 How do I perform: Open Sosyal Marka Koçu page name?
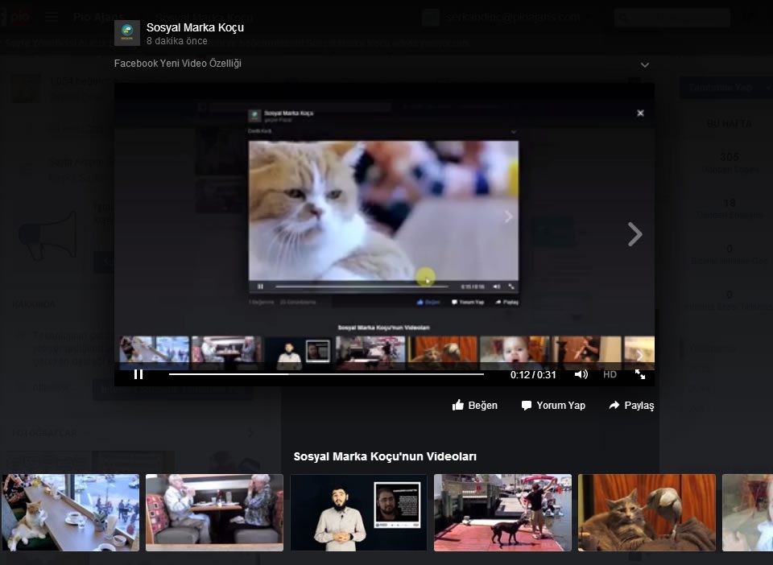pos(195,27)
